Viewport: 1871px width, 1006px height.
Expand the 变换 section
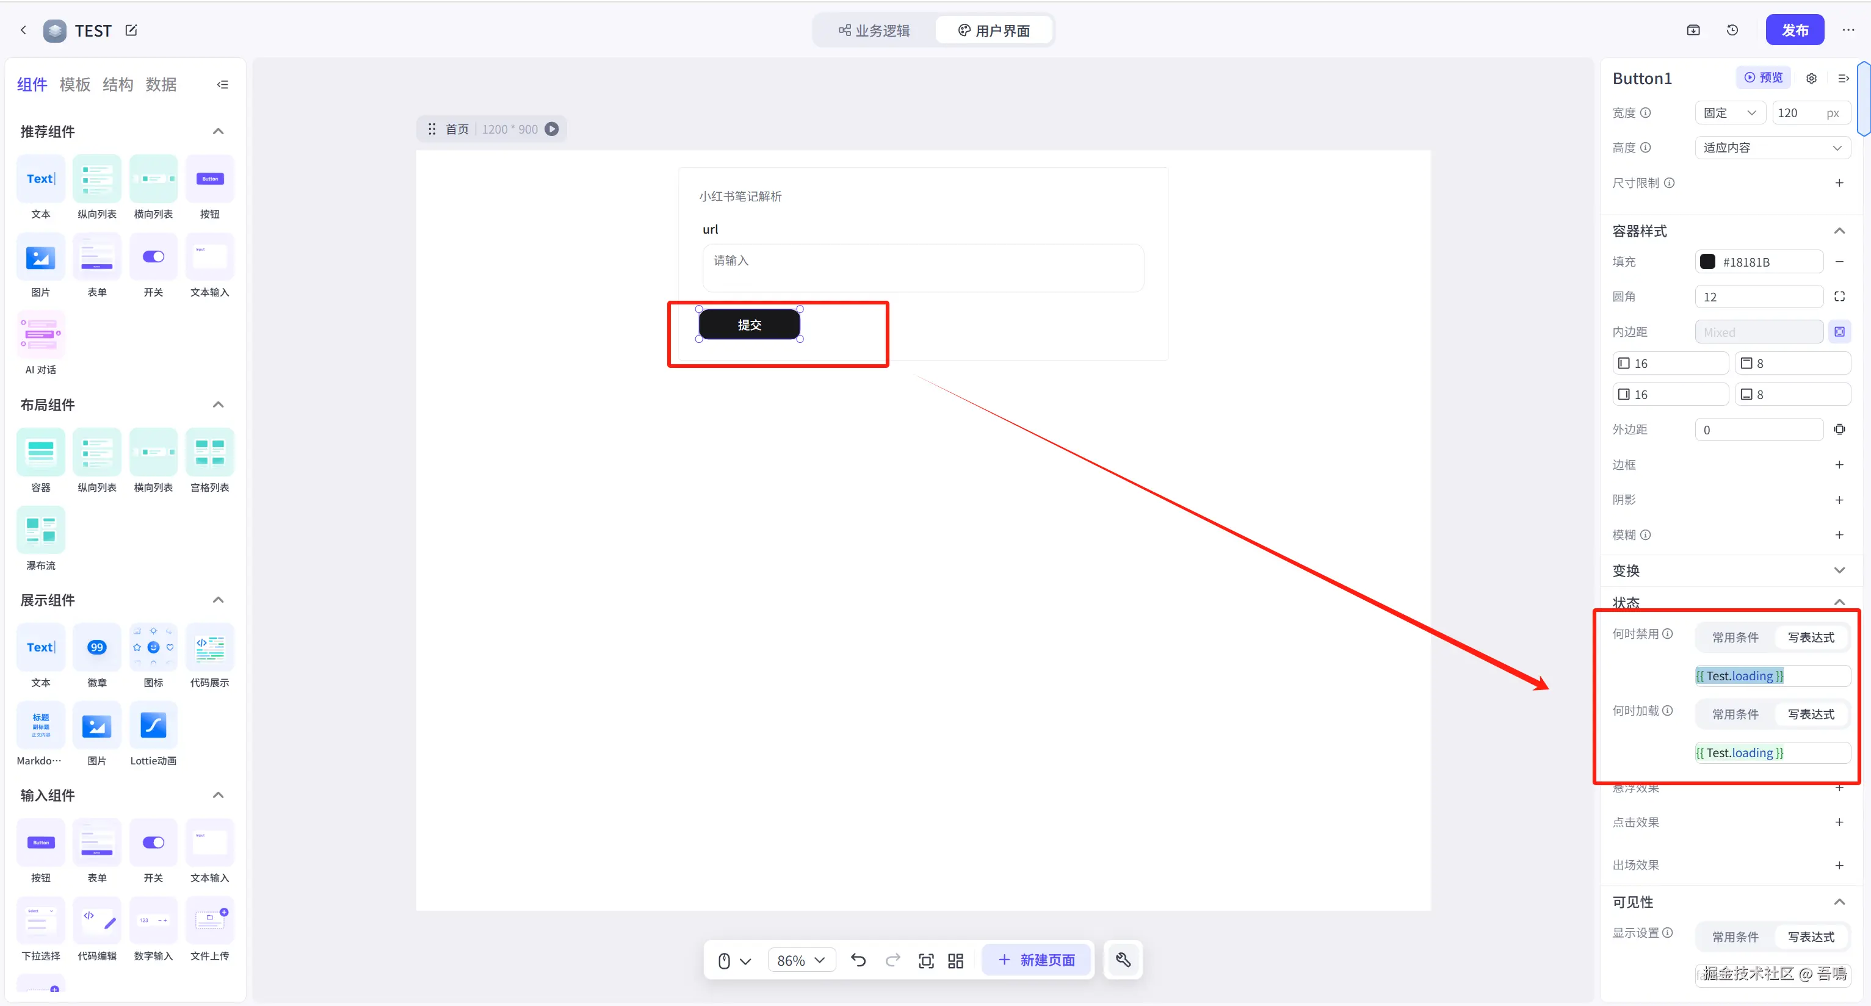click(x=1838, y=570)
